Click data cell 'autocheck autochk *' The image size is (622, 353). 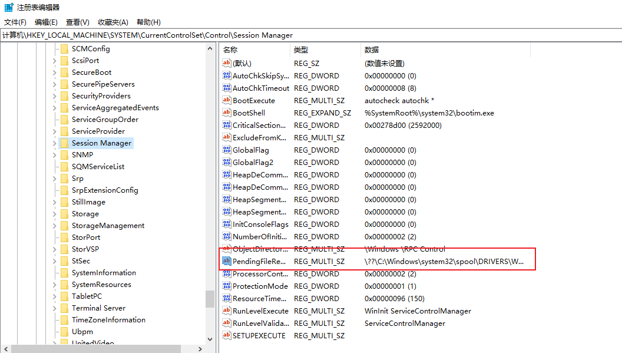click(x=399, y=100)
